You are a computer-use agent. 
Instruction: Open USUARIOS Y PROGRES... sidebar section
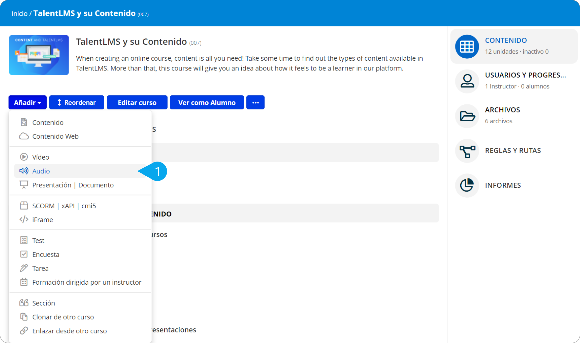514,81
